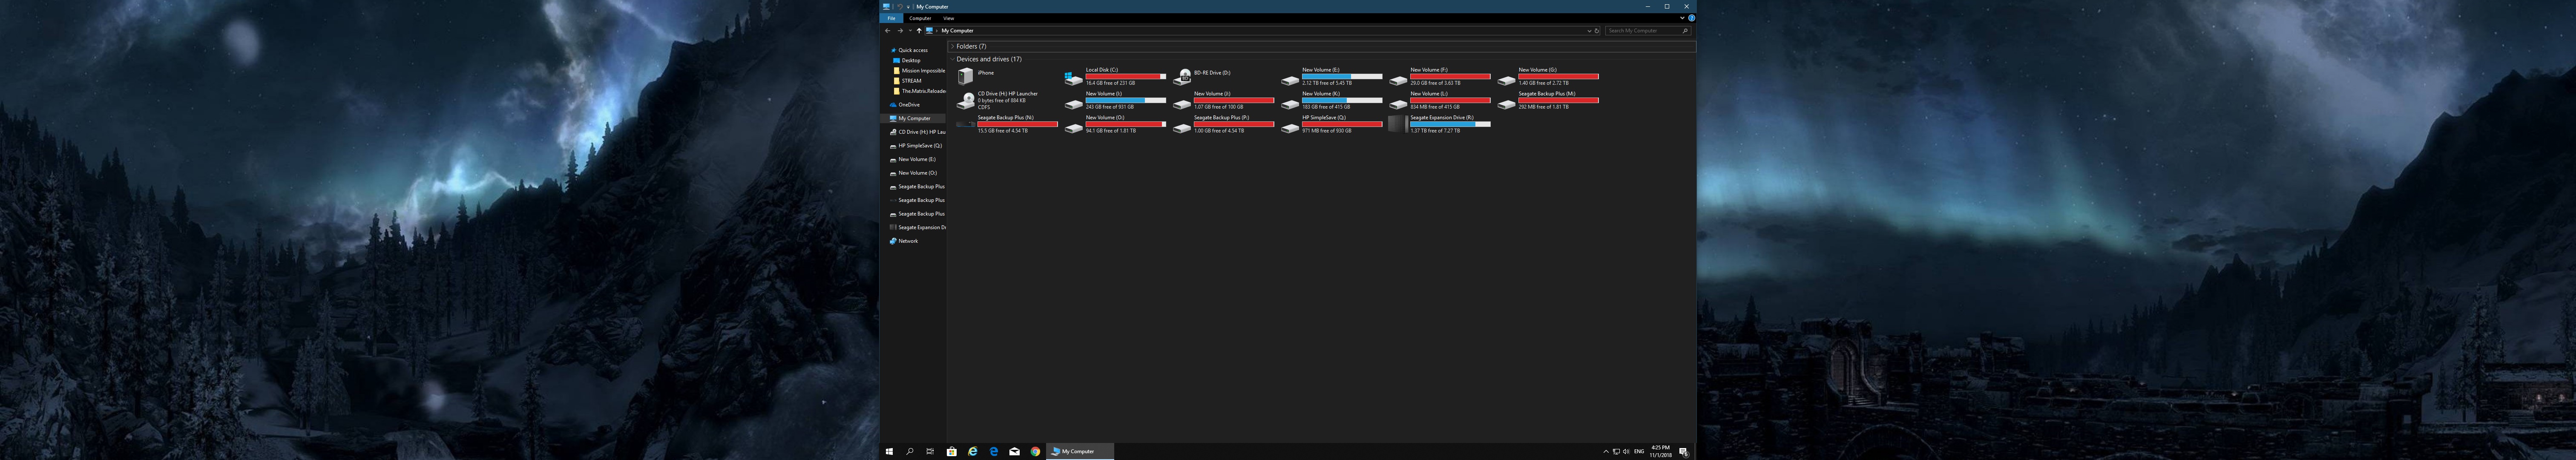Open the File menu

[891, 18]
